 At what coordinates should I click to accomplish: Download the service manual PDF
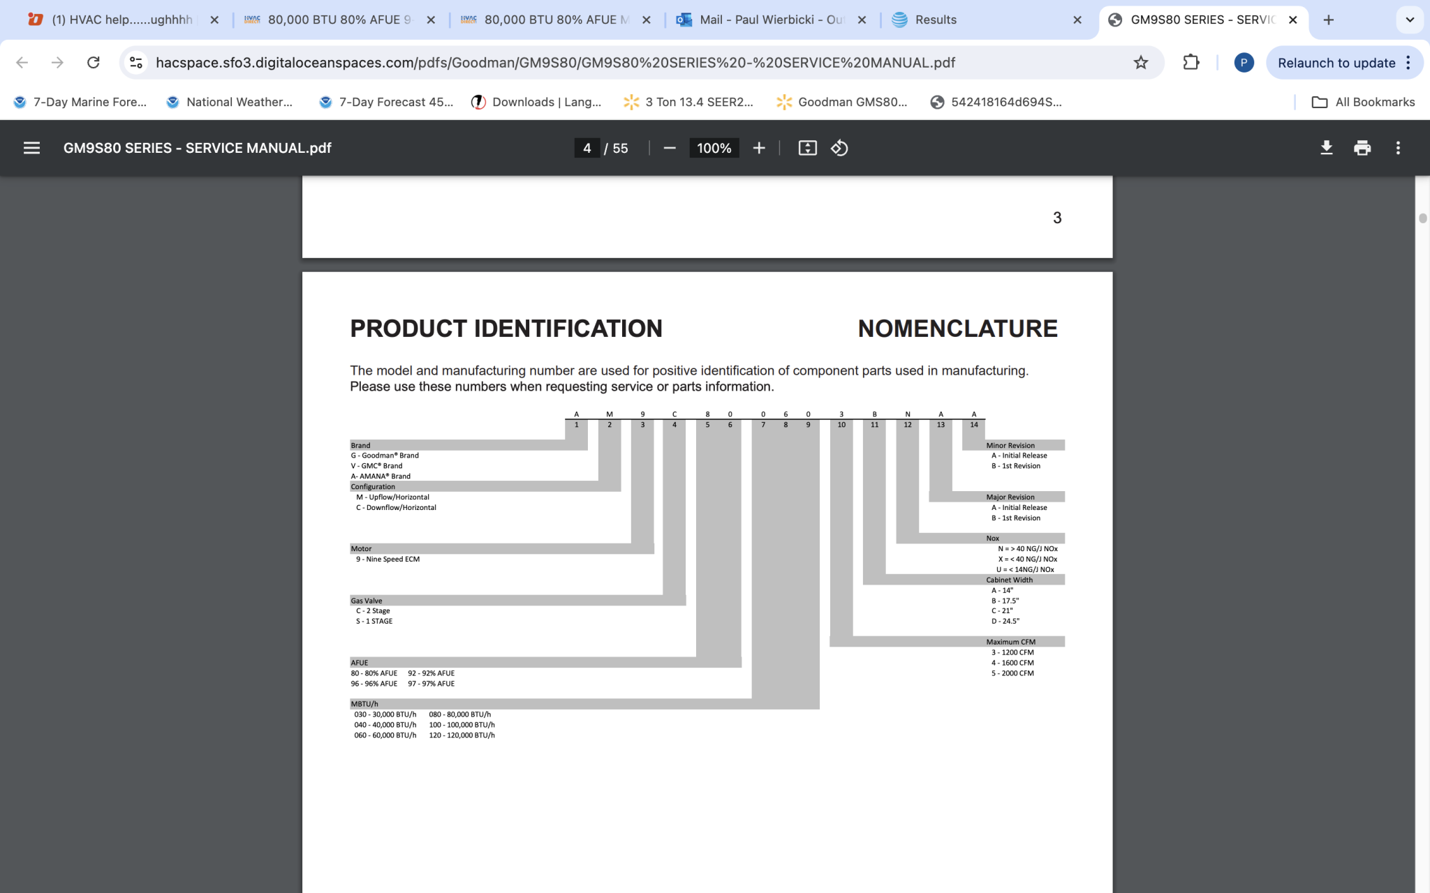coord(1326,148)
